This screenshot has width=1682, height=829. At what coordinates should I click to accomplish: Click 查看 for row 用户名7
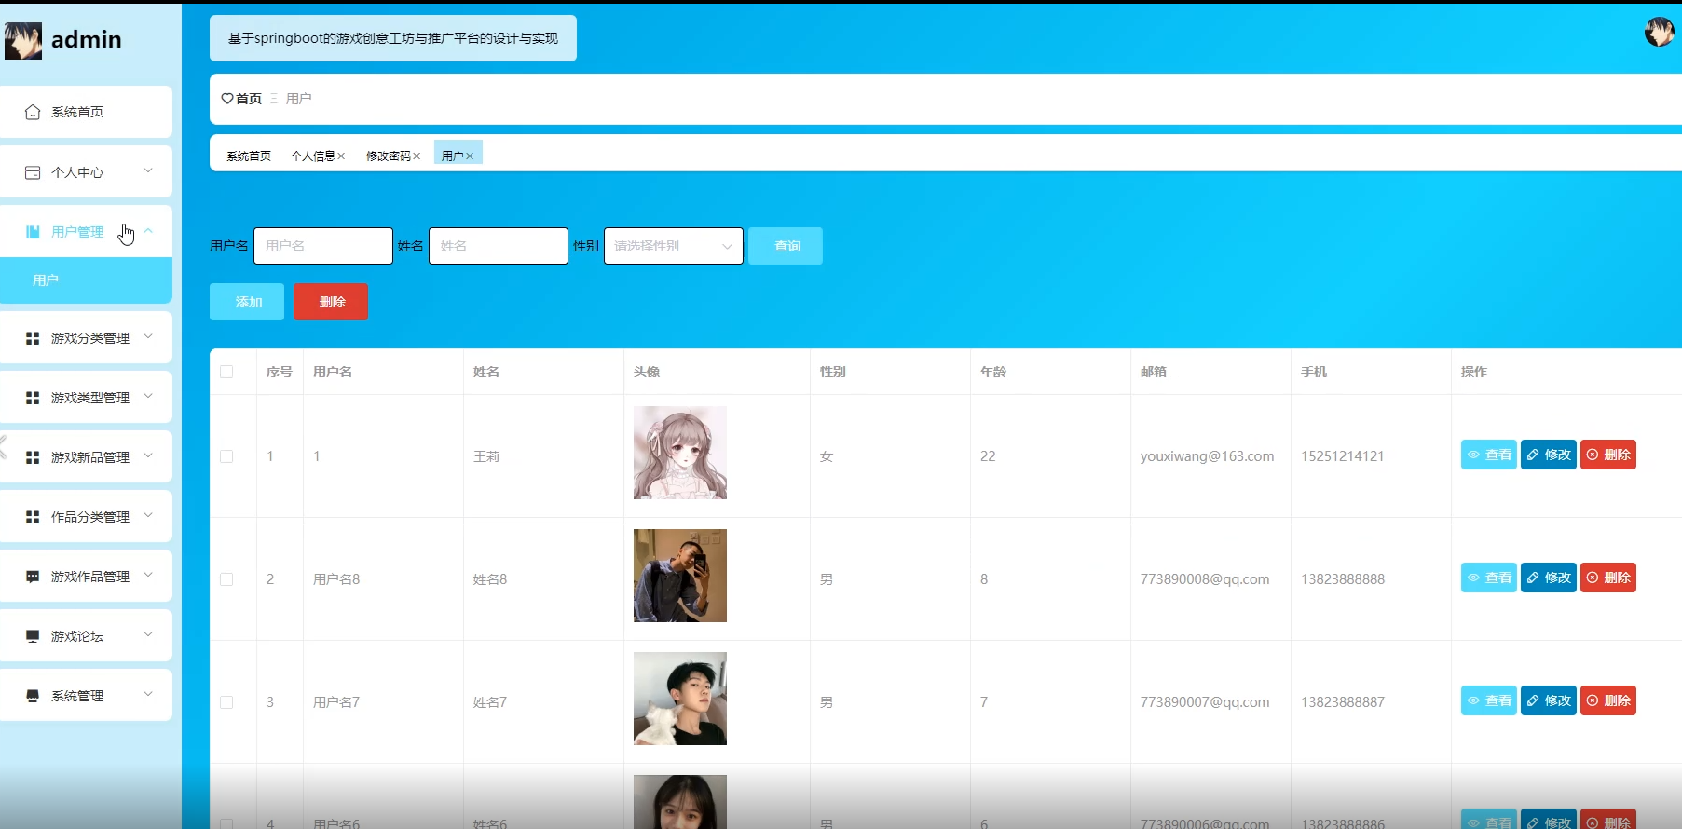tap(1489, 700)
